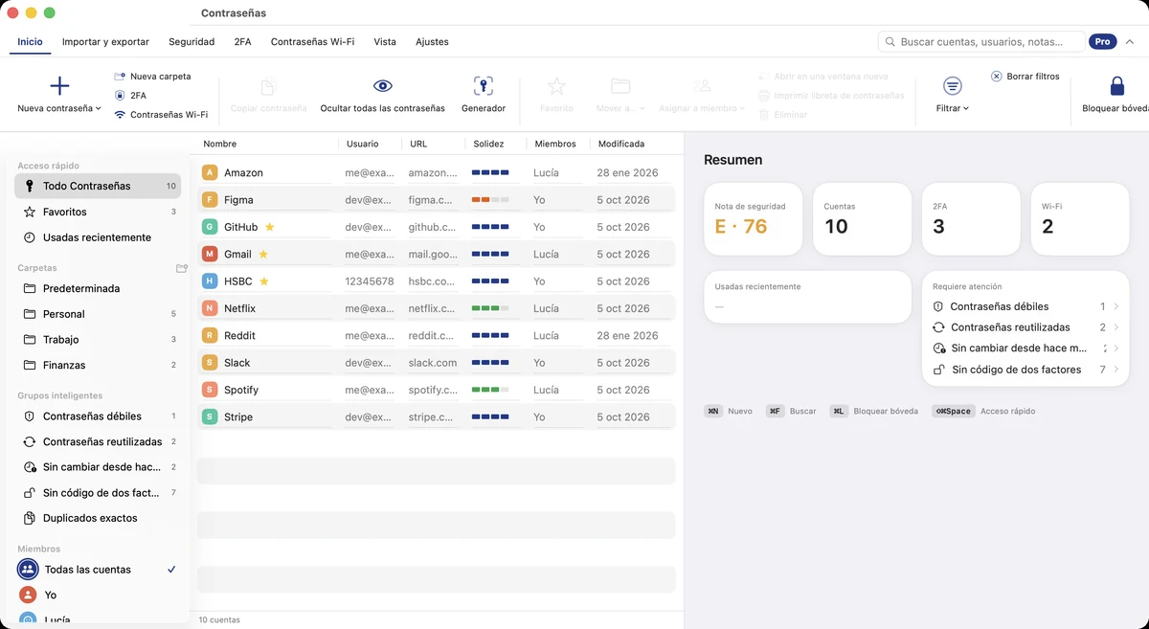Open the Cuentas summary card
Viewport: 1149px width, 629px height.
[862, 219]
